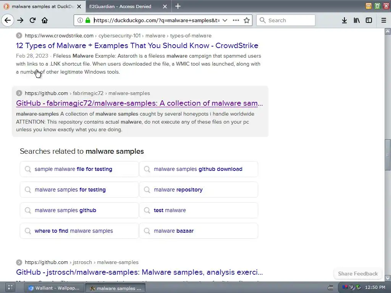The height and width of the screenshot is (293, 391).
Task: Click the vertical scrollbar thumb
Action: point(388,155)
